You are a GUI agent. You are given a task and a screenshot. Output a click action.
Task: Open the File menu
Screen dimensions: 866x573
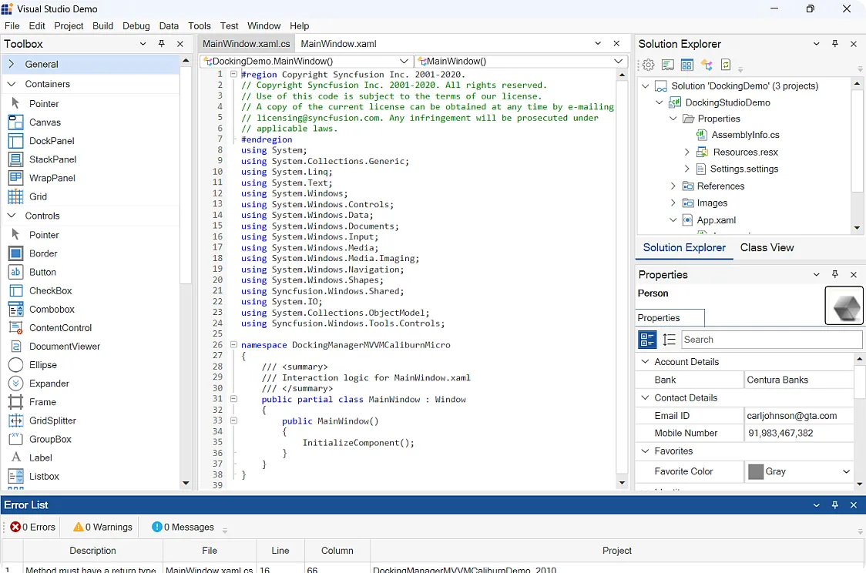(x=12, y=26)
